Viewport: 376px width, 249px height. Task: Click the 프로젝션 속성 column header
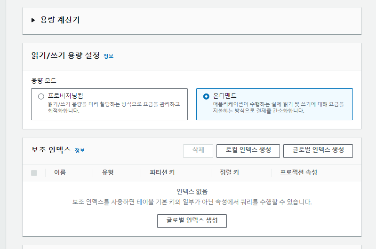coord(298,172)
